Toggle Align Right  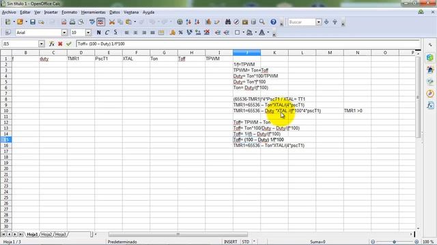(144, 33)
